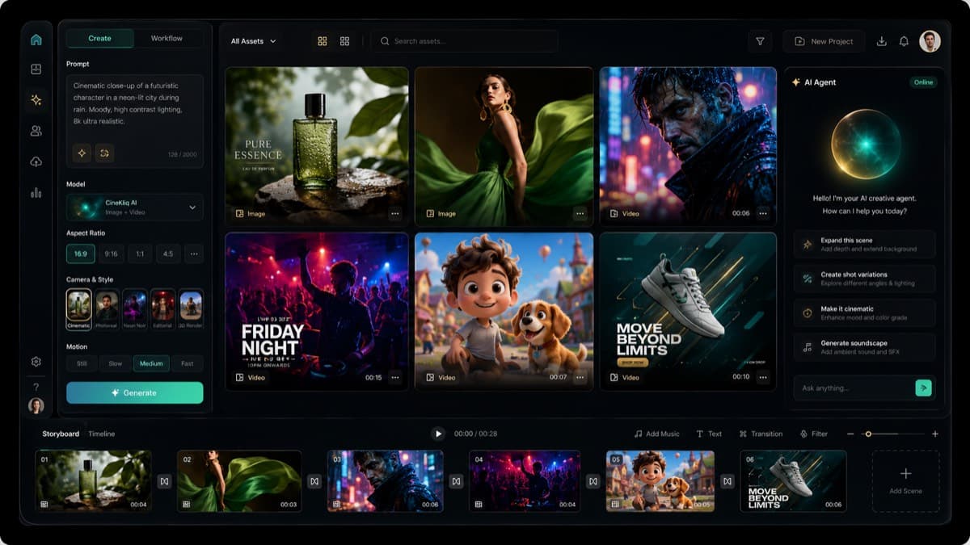Image resolution: width=970 pixels, height=545 pixels.
Task: Click Add Music in the storyboard toolbar
Action: tap(657, 434)
